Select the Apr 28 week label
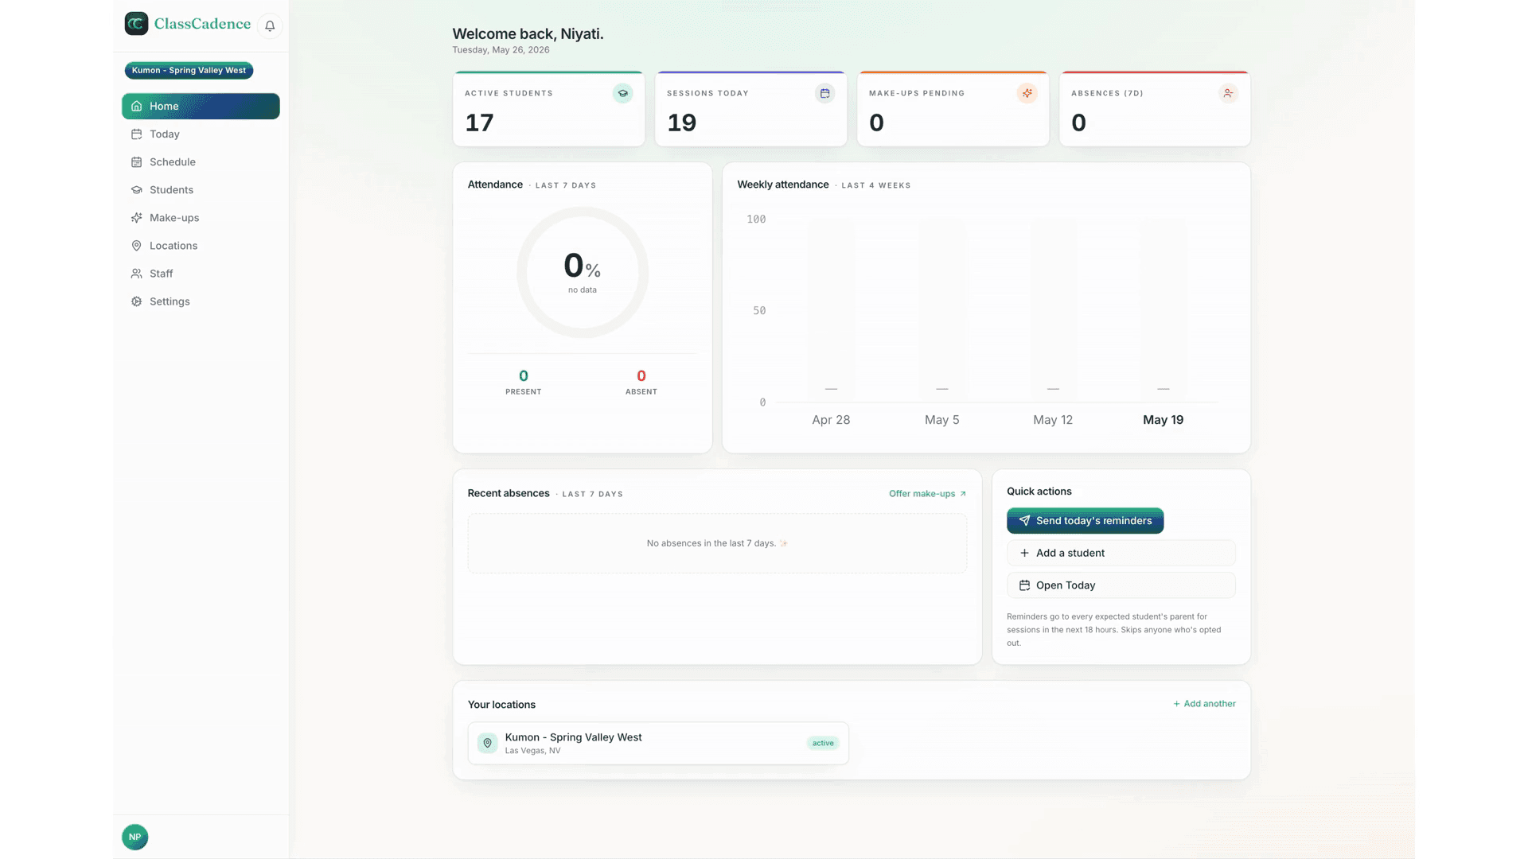This screenshot has height=859, width=1528. (831, 420)
